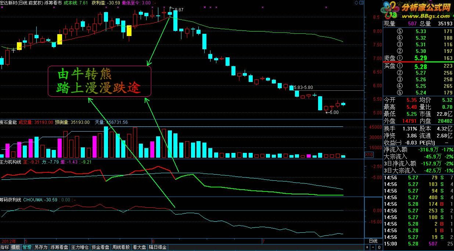Click the 净流入额 -316.9万 row

(x=418, y=150)
